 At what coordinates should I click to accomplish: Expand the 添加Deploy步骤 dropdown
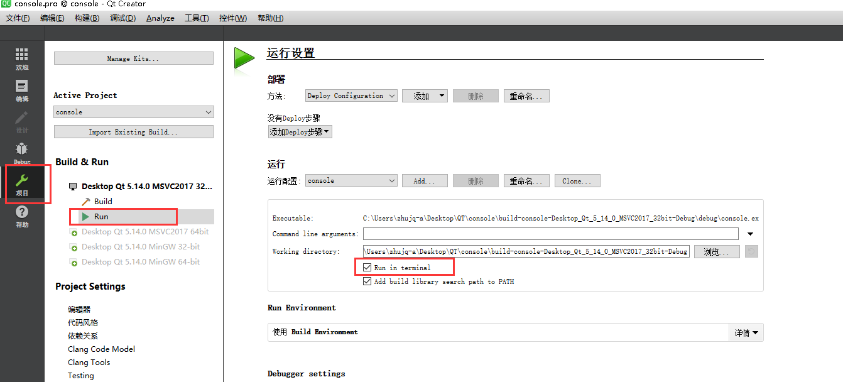click(300, 131)
